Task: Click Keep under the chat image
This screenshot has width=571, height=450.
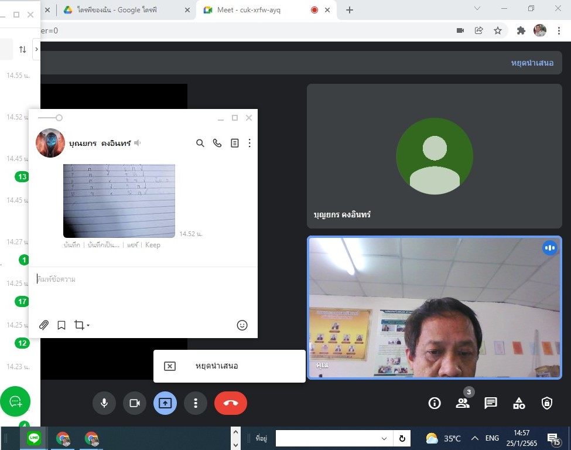Action: (x=153, y=245)
